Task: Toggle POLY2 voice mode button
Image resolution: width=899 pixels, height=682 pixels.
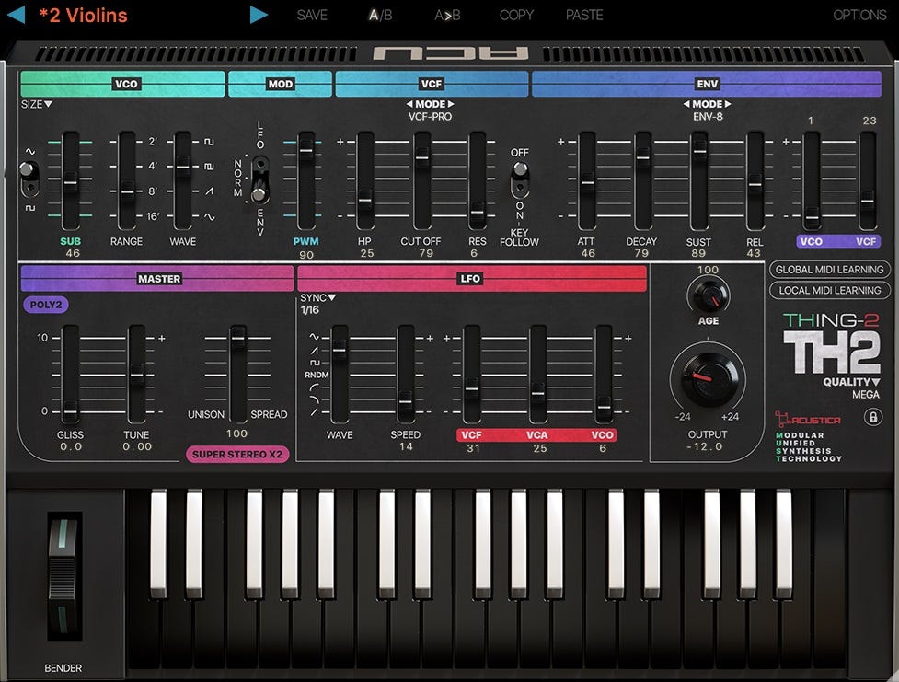Action: (46, 305)
